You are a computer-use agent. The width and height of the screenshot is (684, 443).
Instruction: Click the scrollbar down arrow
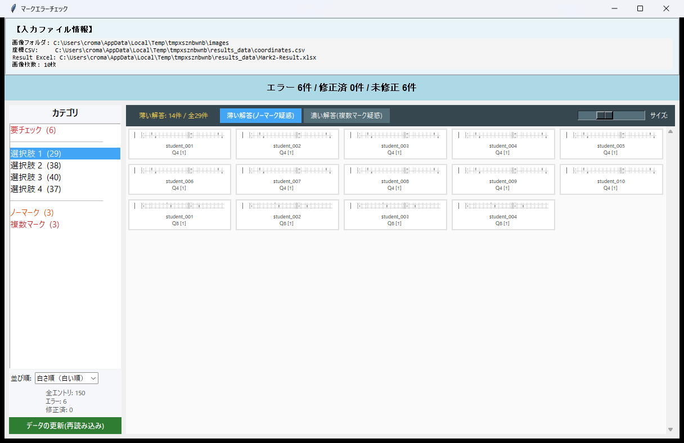[x=670, y=430]
